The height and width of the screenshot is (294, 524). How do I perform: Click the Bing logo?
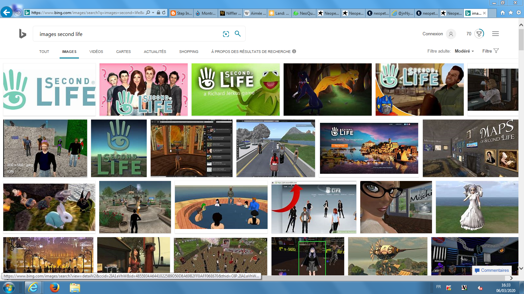(x=22, y=34)
